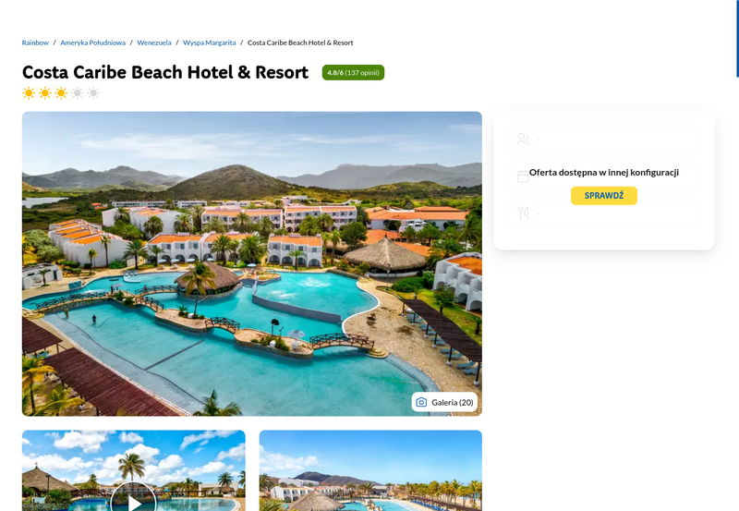Click the meal plan cutlery icon
The height and width of the screenshot is (511, 739).
(x=523, y=213)
